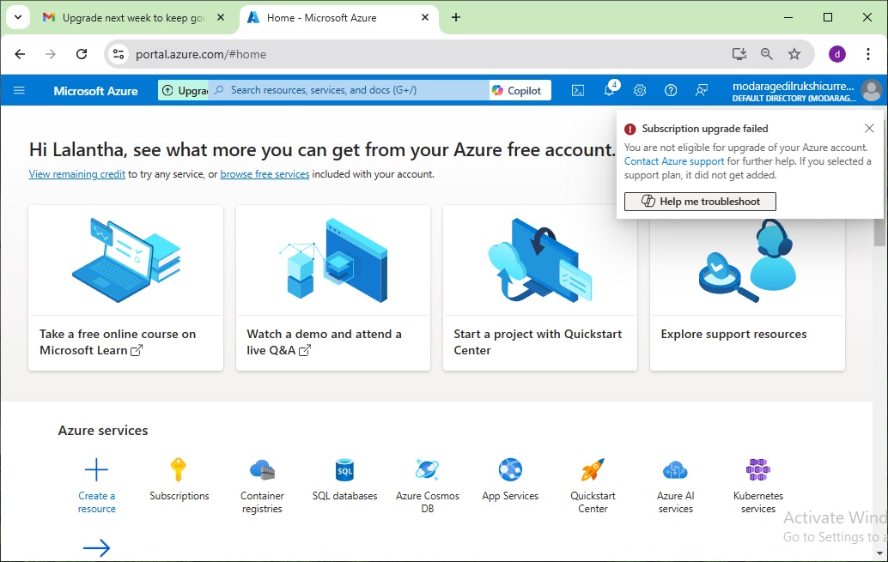The image size is (888, 562).
Task: Close the Home - Microsoft Azure tab
Action: click(x=425, y=17)
